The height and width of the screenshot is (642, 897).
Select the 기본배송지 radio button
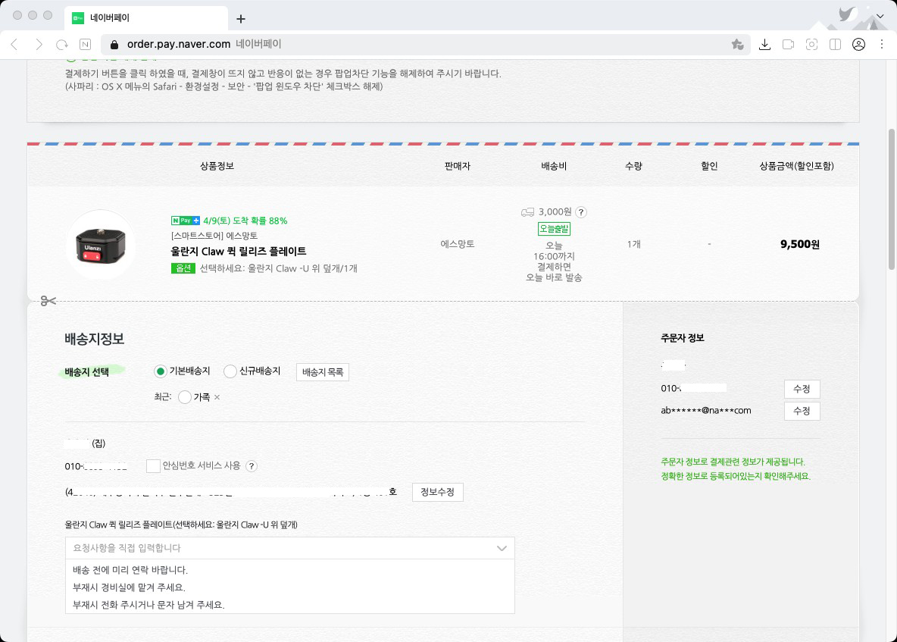[x=160, y=371]
